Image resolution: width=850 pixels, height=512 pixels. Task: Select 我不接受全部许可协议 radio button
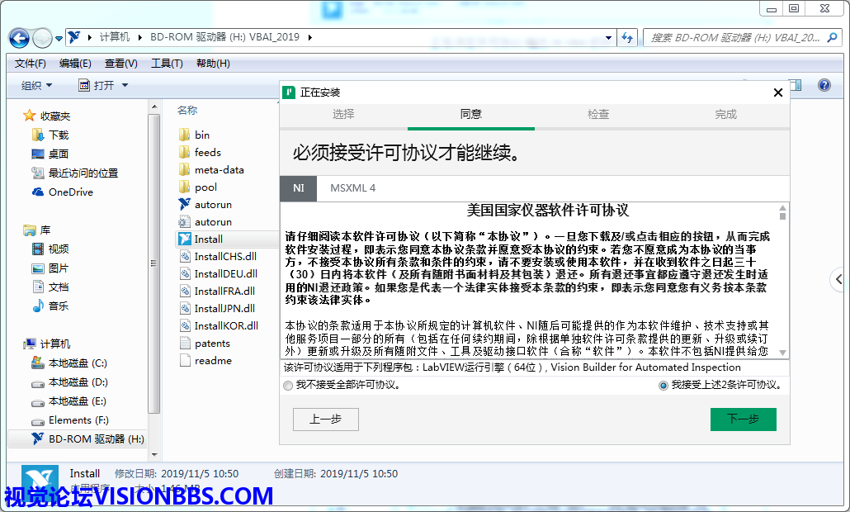[287, 386]
